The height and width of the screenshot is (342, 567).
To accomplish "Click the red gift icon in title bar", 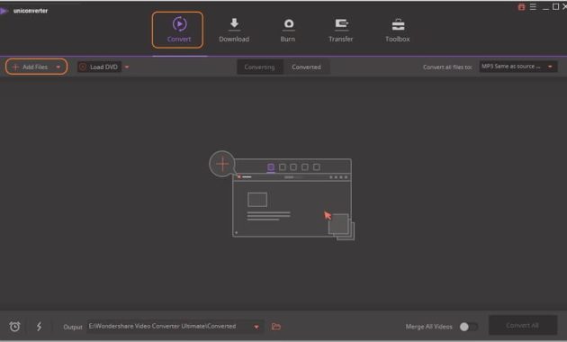I will 521,7.
